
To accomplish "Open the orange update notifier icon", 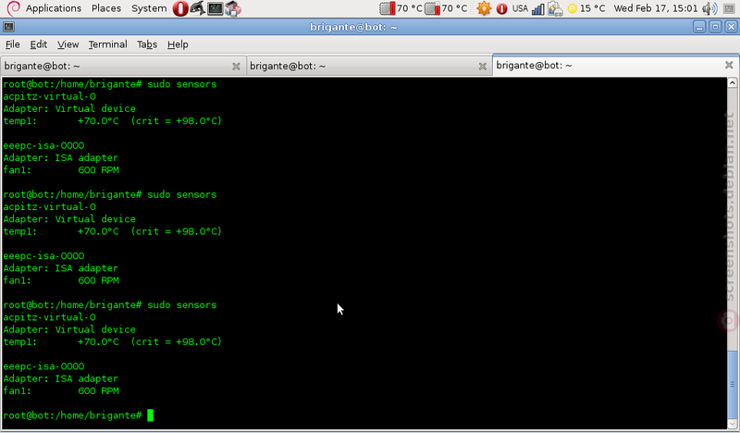I will pyautogui.click(x=484, y=8).
